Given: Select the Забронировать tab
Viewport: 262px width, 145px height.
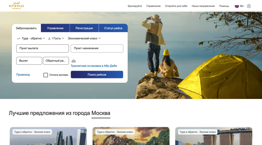Looking at the screenshot, I should 26,28.
